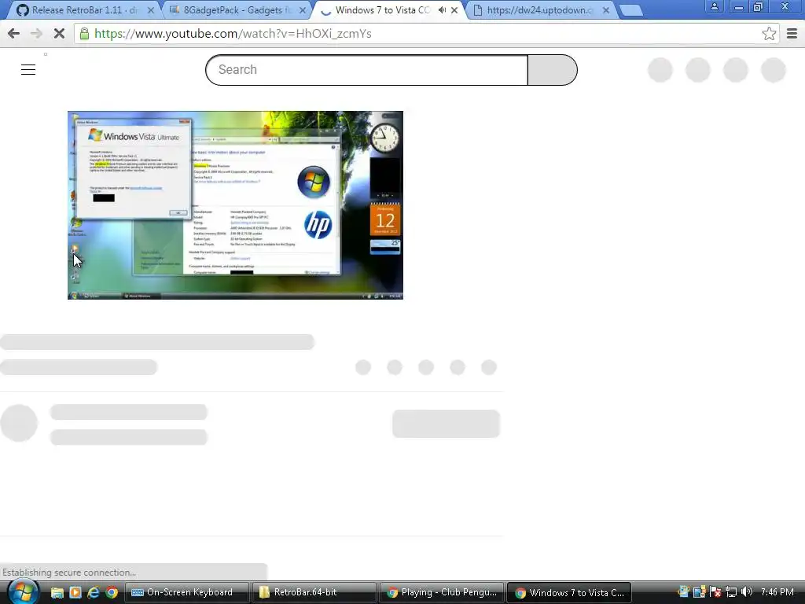
Task: Open the Chrome user profile button
Action: point(714,6)
